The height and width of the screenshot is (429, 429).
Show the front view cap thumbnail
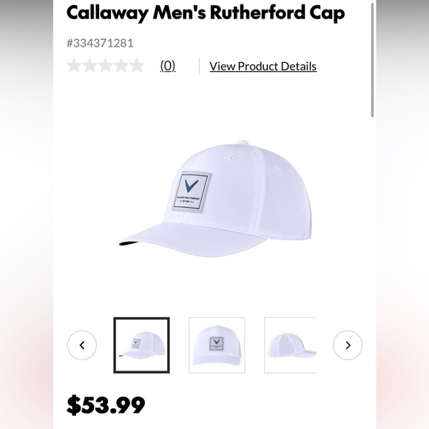pos(217,345)
